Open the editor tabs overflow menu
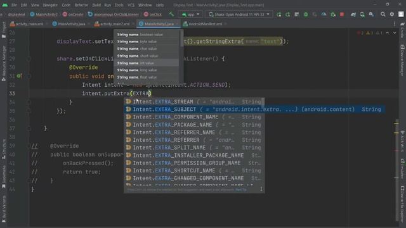 pyautogui.click(x=395, y=24)
